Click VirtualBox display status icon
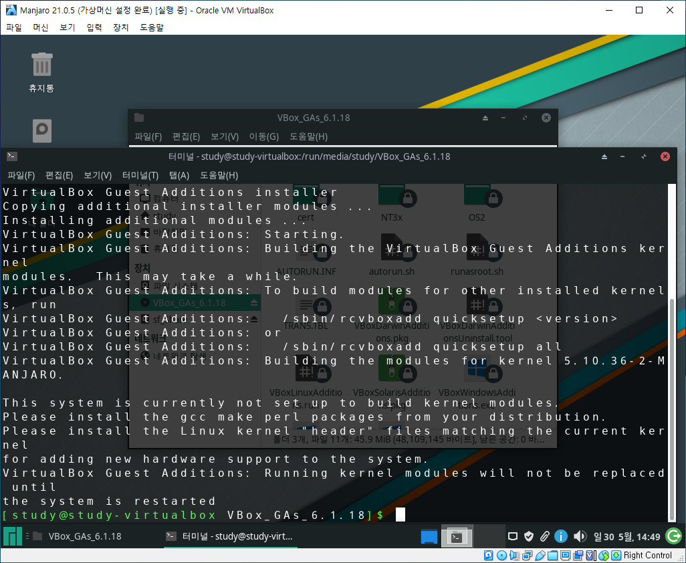Image resolution: width=686 pixels, height=563 pixels. tap(565, 556)
